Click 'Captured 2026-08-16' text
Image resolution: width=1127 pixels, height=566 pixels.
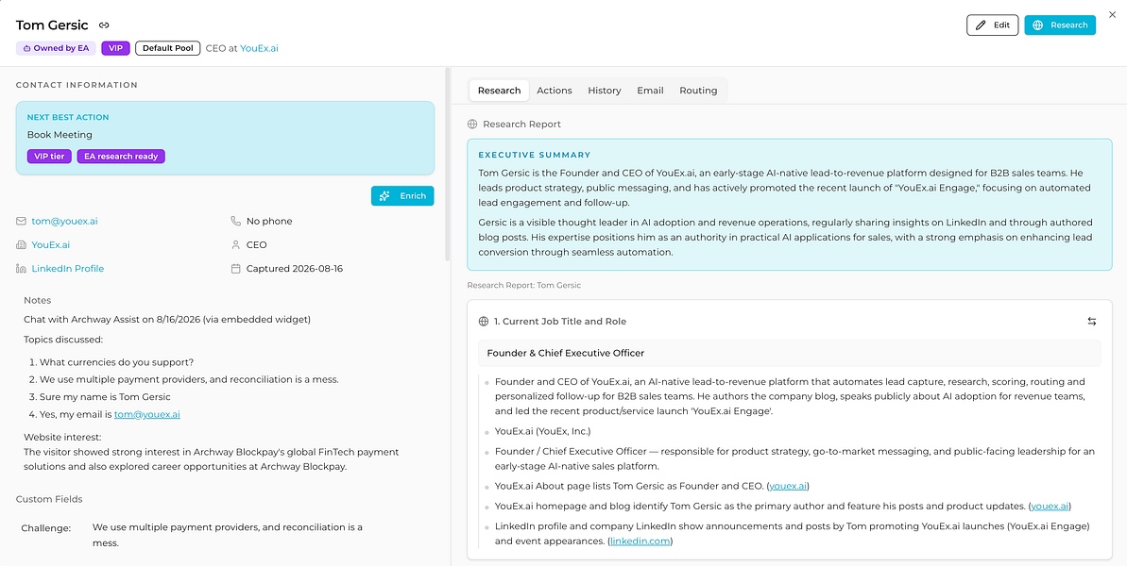click(295, 268)
